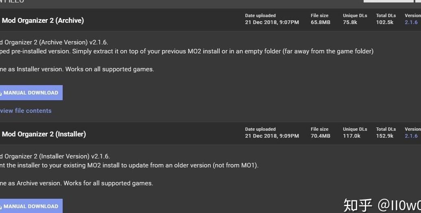The width and height of the screenshot is (421, 213).
Task: Open the preview file contents link
Action: click(26, 111)
